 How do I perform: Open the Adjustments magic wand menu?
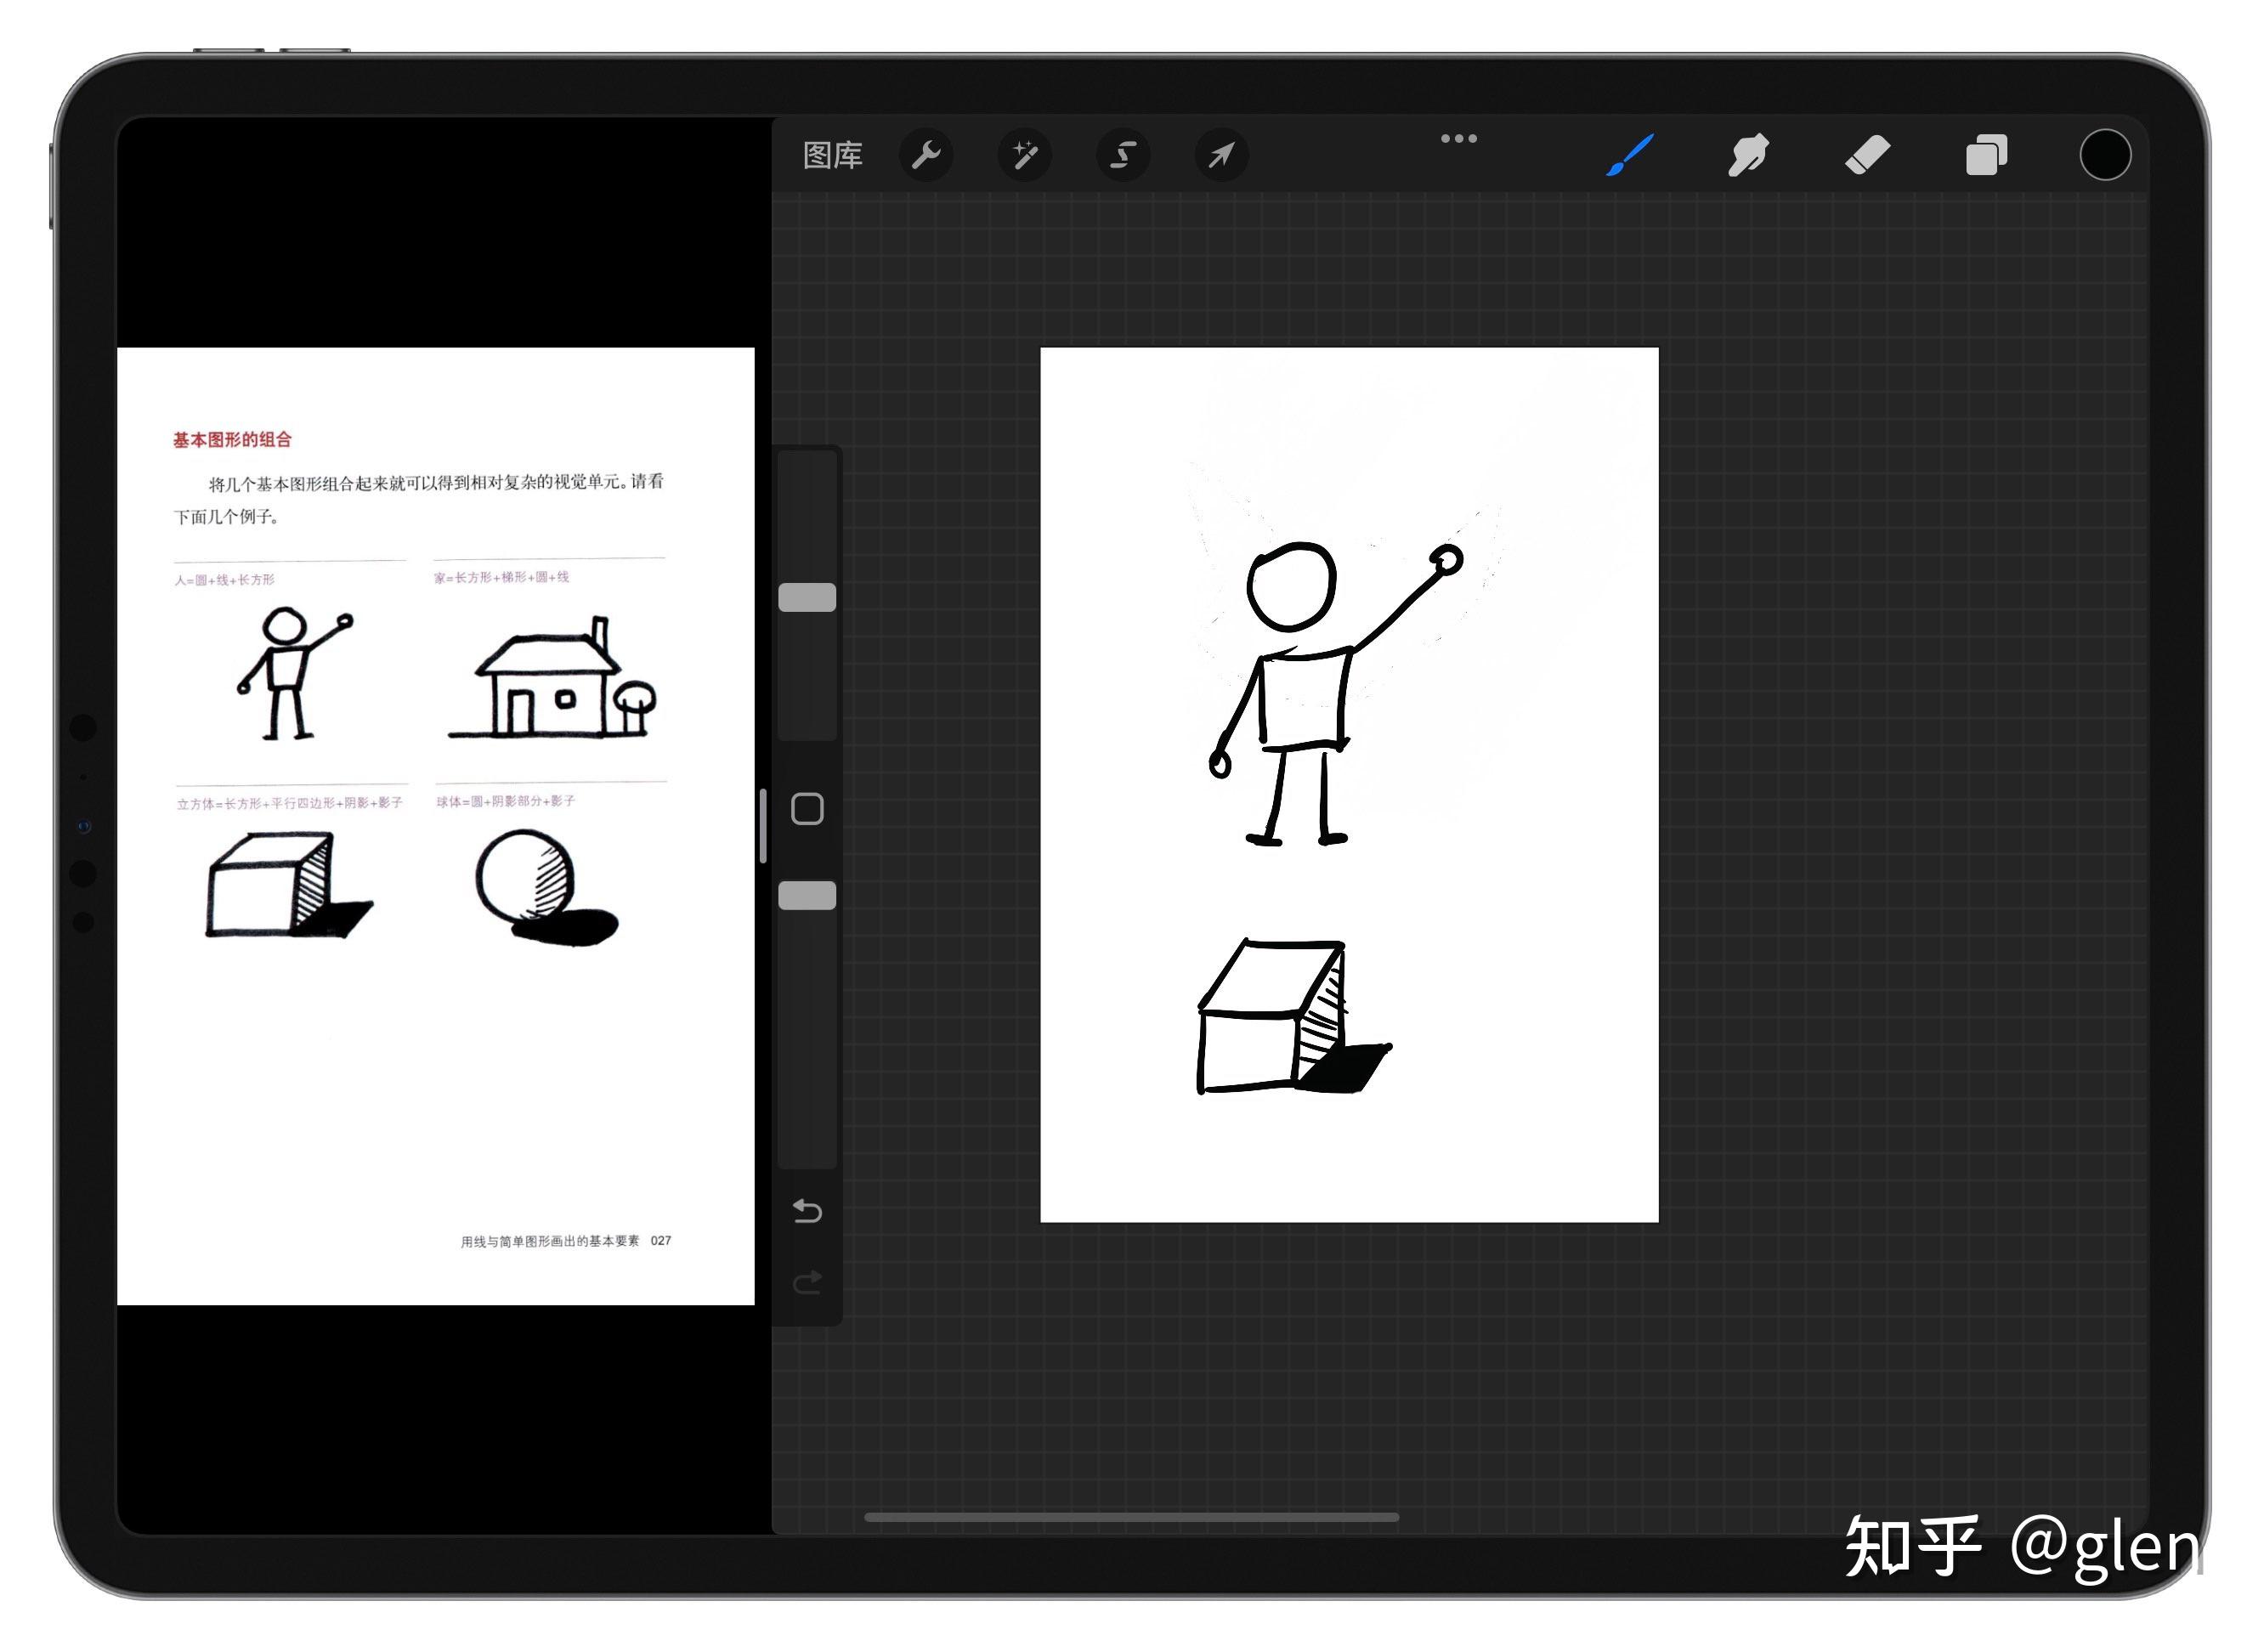click(1024, 155)
